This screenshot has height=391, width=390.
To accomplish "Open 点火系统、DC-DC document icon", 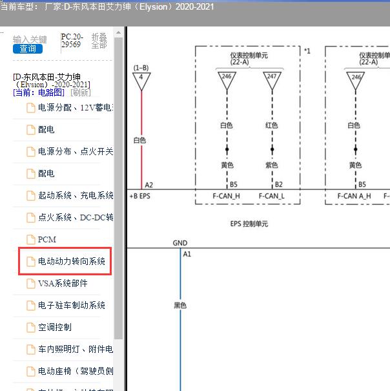I will 31,217.
